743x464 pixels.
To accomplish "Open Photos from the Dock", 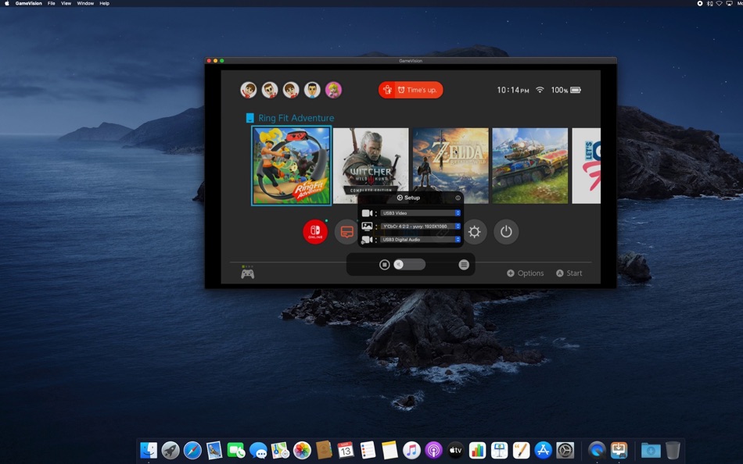I will pyautogui.click(x=302, y=450).
